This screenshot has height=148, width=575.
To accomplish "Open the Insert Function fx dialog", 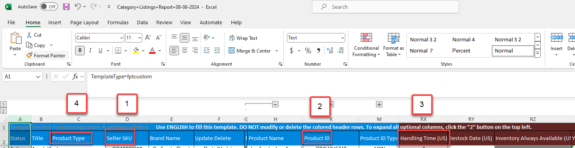I will click(x=75, y=76).
